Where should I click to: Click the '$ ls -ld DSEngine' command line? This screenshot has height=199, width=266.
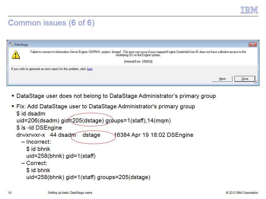click(x=39, y=128)
